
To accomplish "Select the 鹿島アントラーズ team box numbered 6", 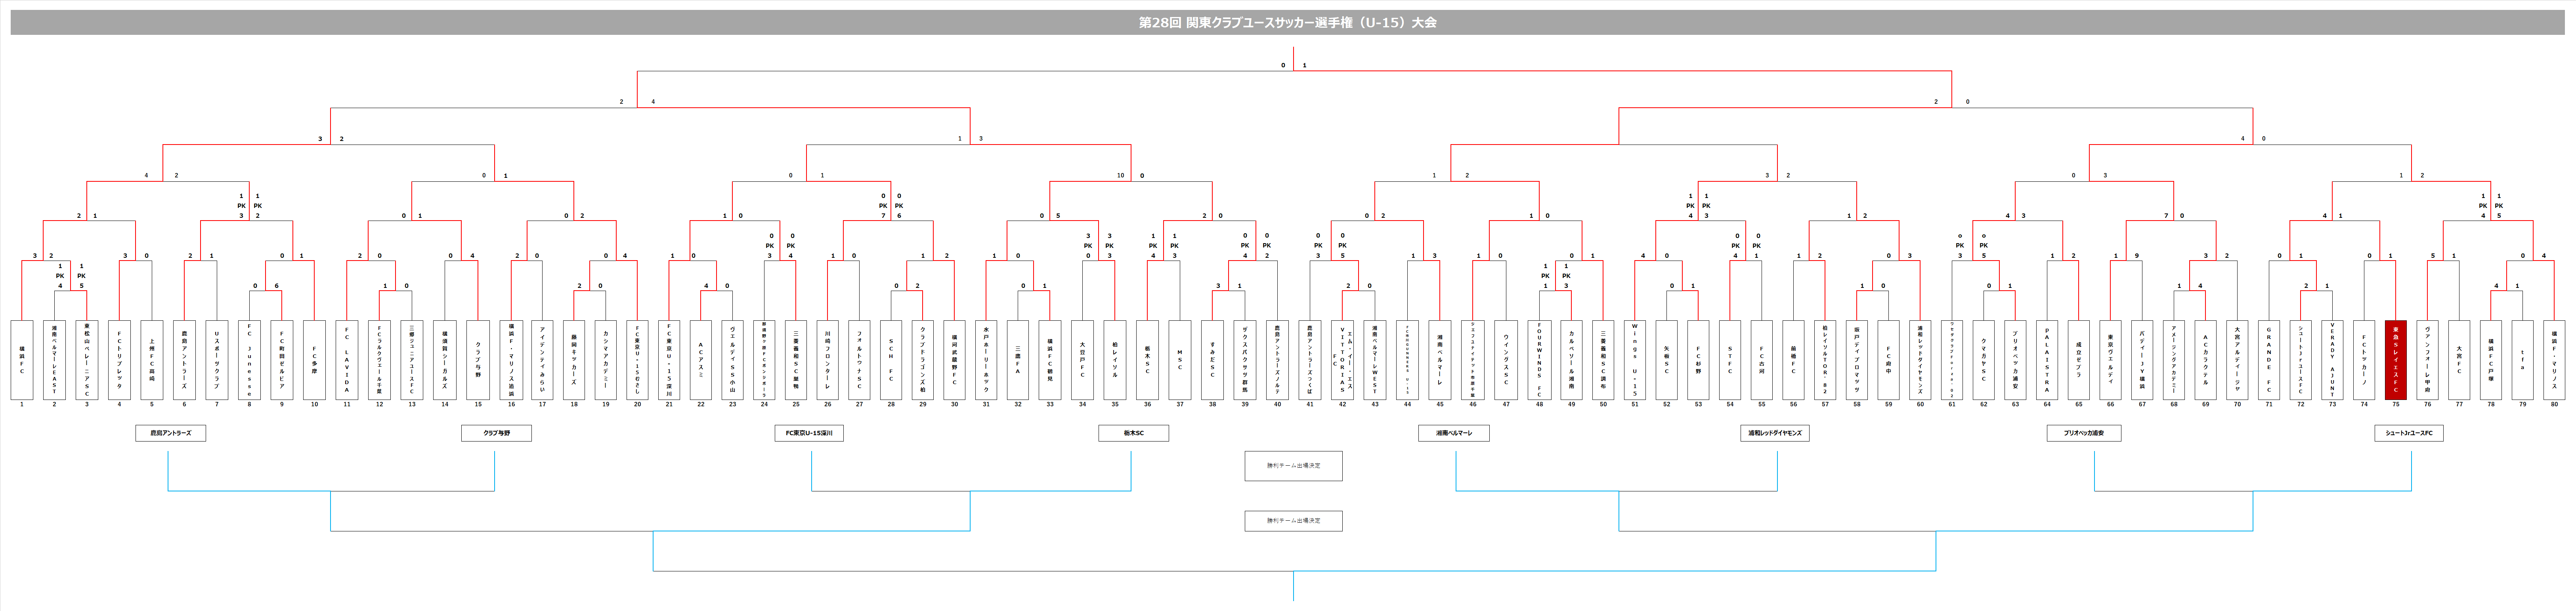I will click(184, 360).
